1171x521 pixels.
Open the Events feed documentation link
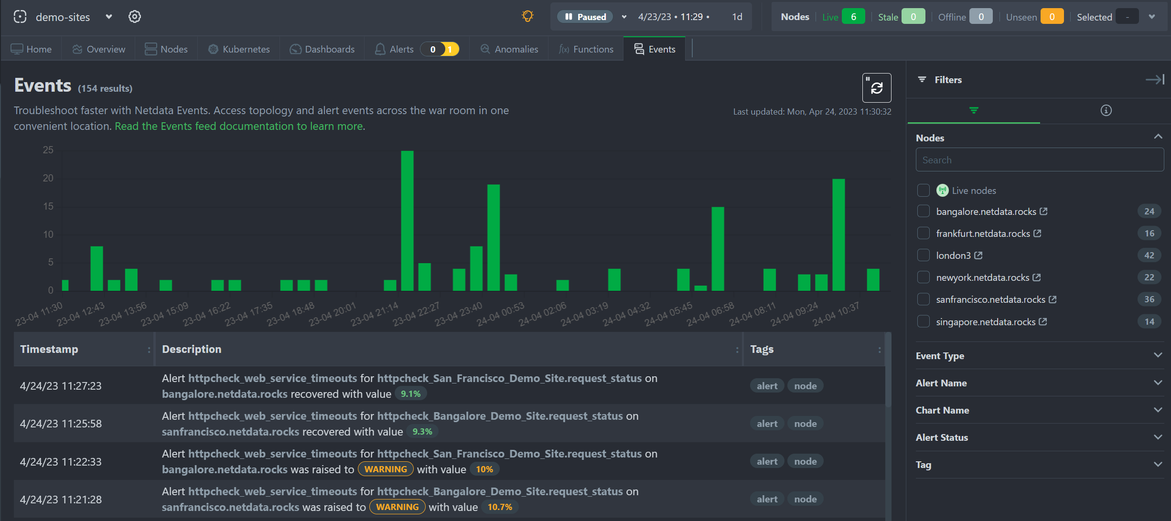pyautogui.click(x=239, y=126)
